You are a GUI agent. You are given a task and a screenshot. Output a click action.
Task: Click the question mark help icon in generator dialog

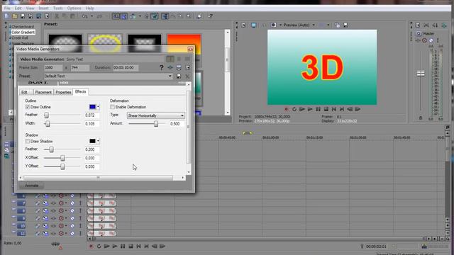click(161, 68)
